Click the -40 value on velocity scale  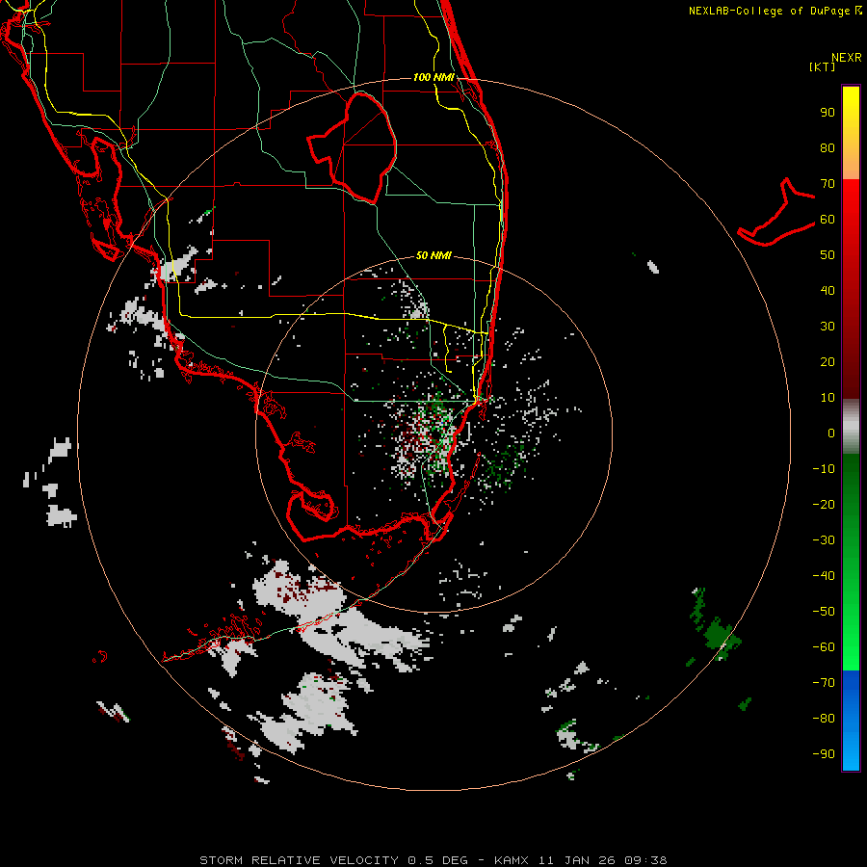824,576
